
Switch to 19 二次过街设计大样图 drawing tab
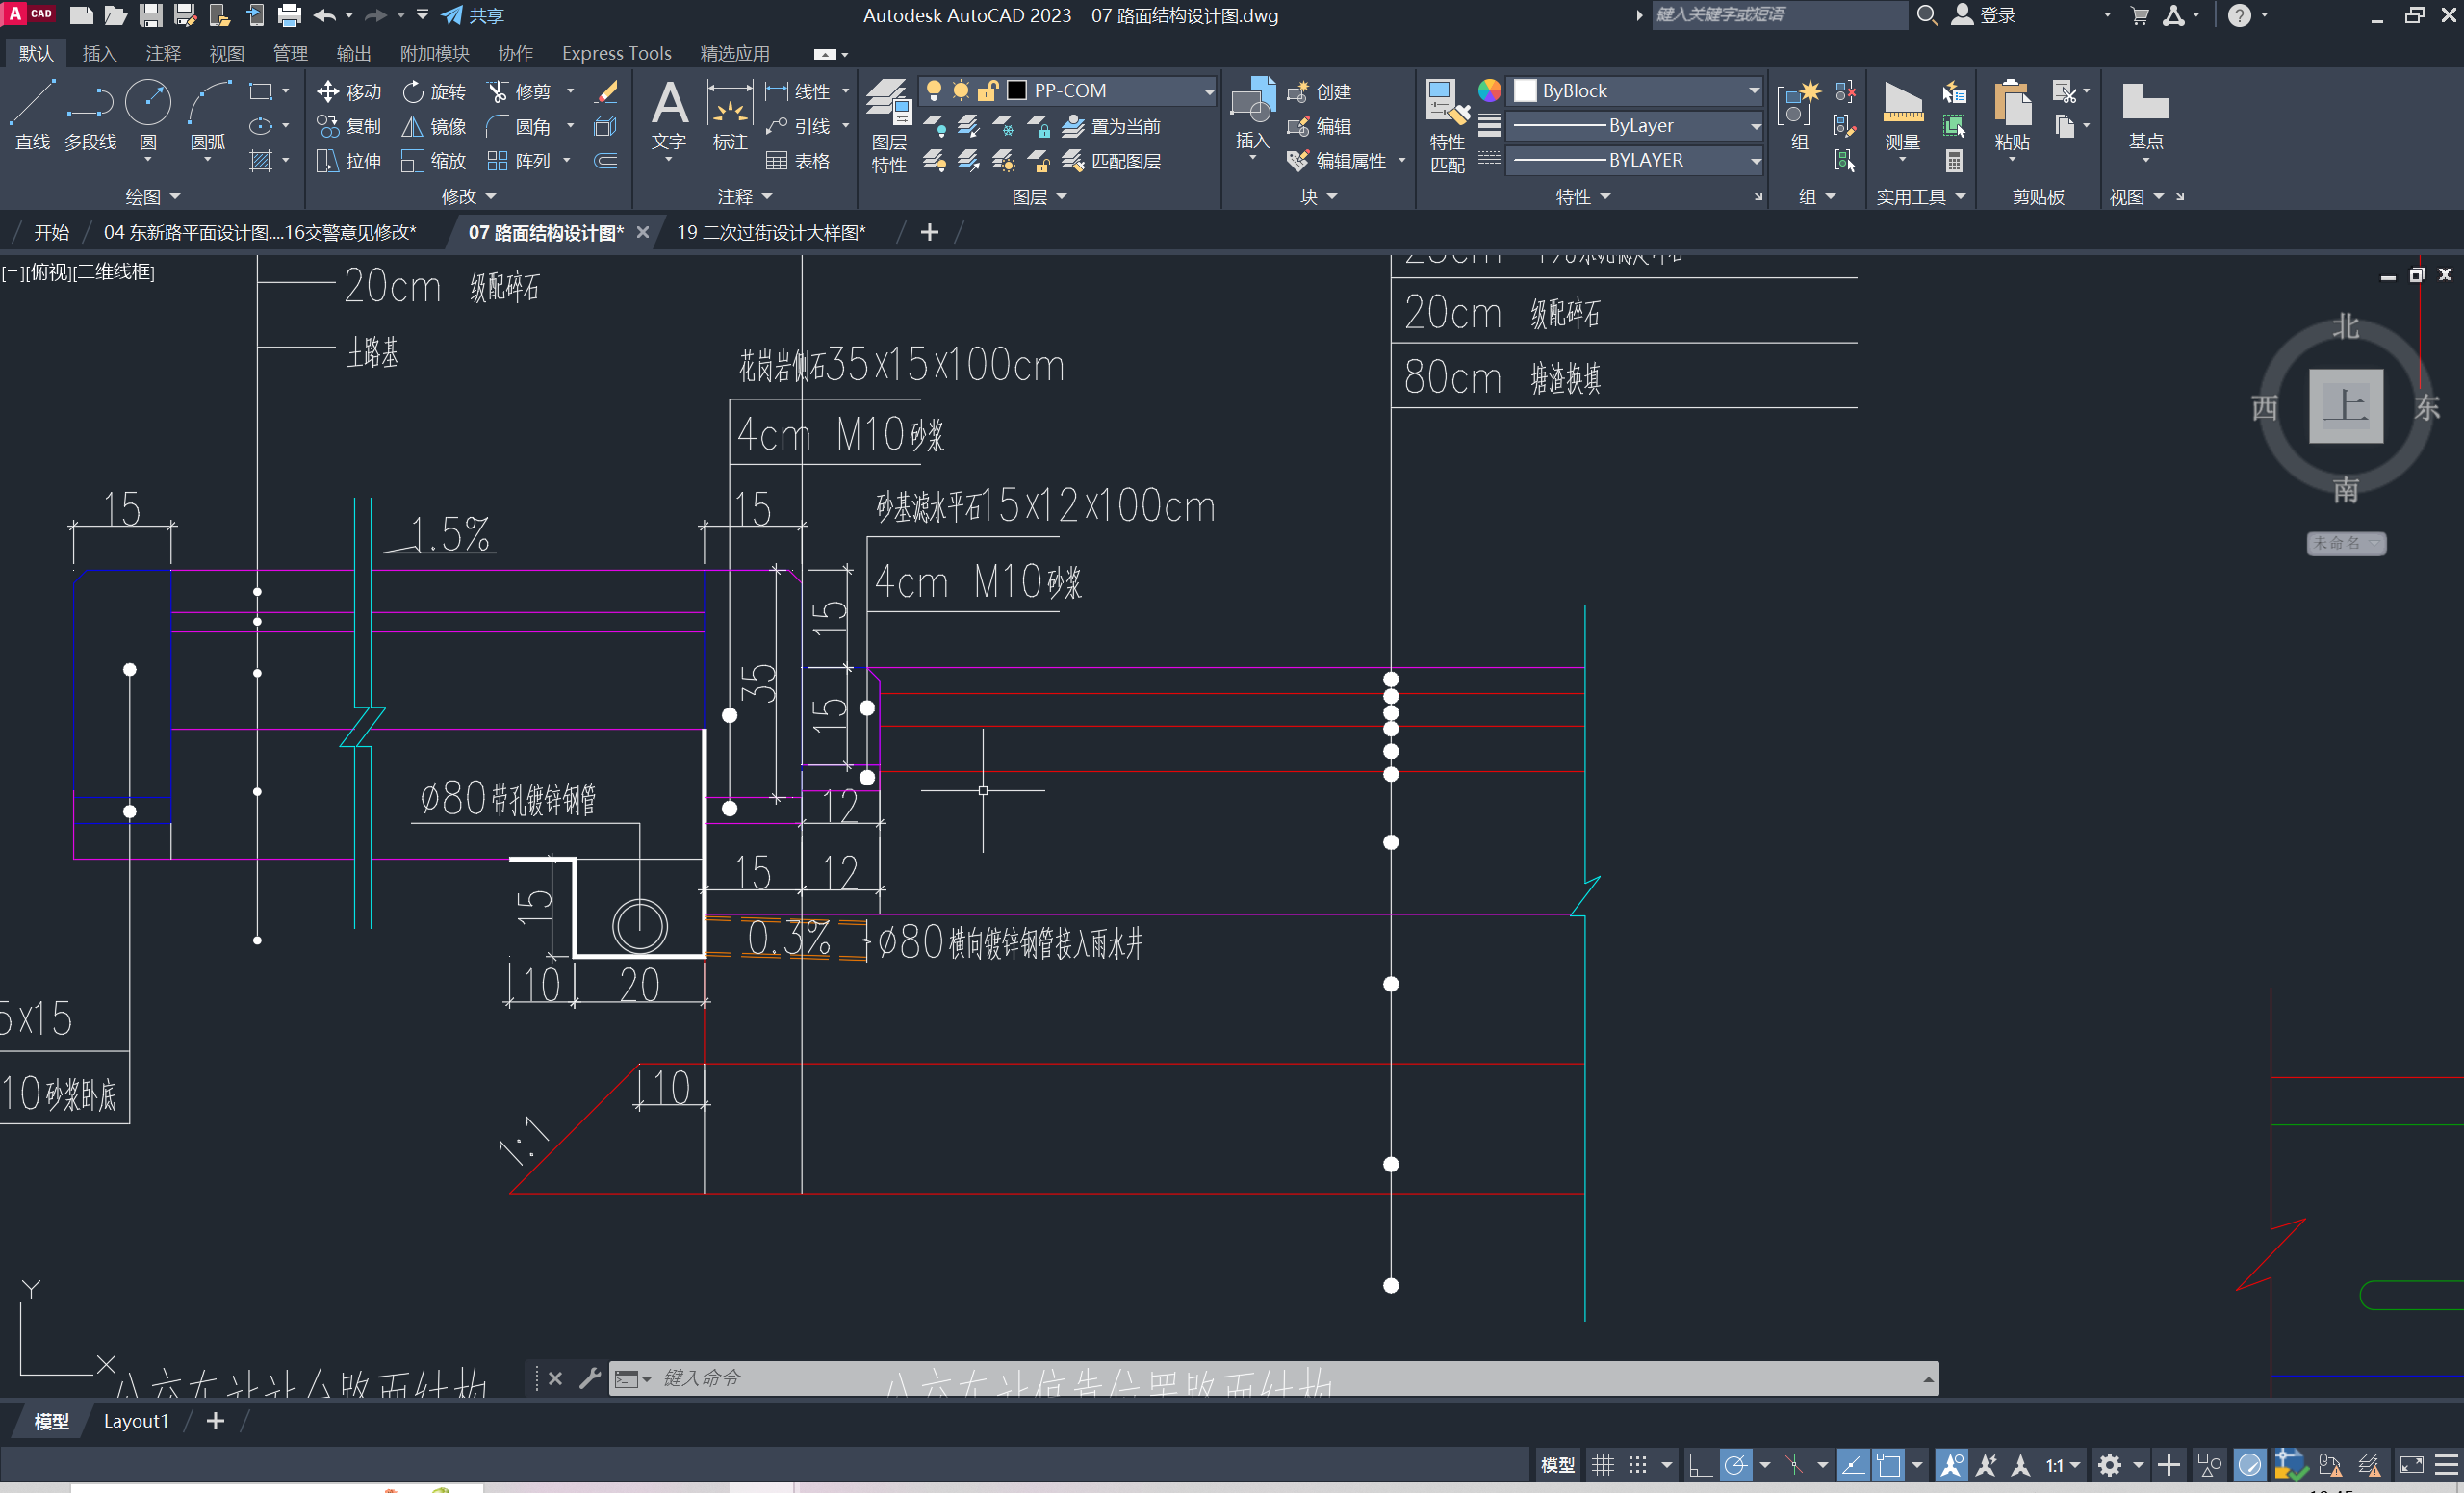(x=771, y=233)
